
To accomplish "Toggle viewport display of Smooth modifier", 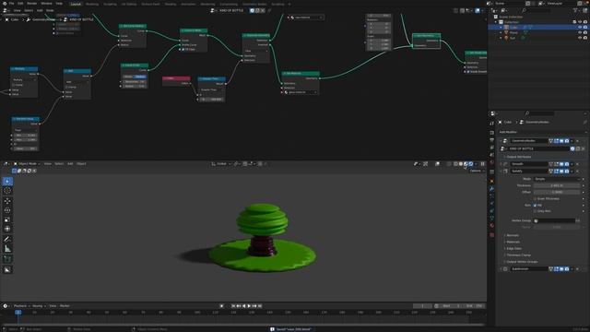I will (561, 164).
